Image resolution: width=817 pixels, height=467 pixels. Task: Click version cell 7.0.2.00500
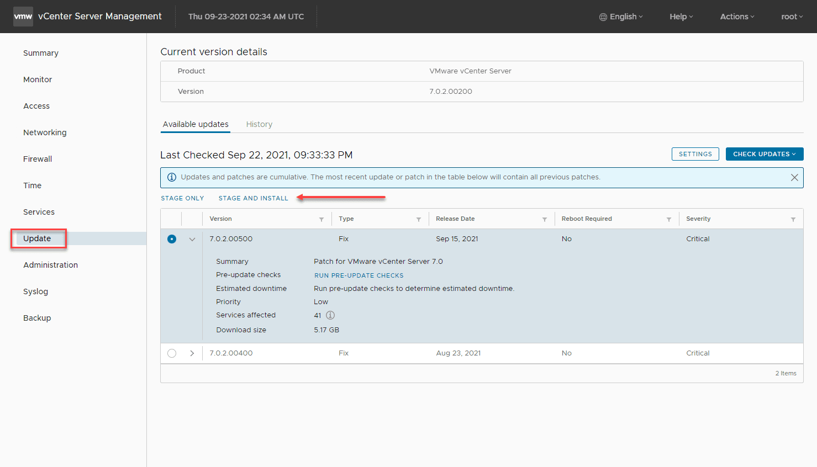231,239
